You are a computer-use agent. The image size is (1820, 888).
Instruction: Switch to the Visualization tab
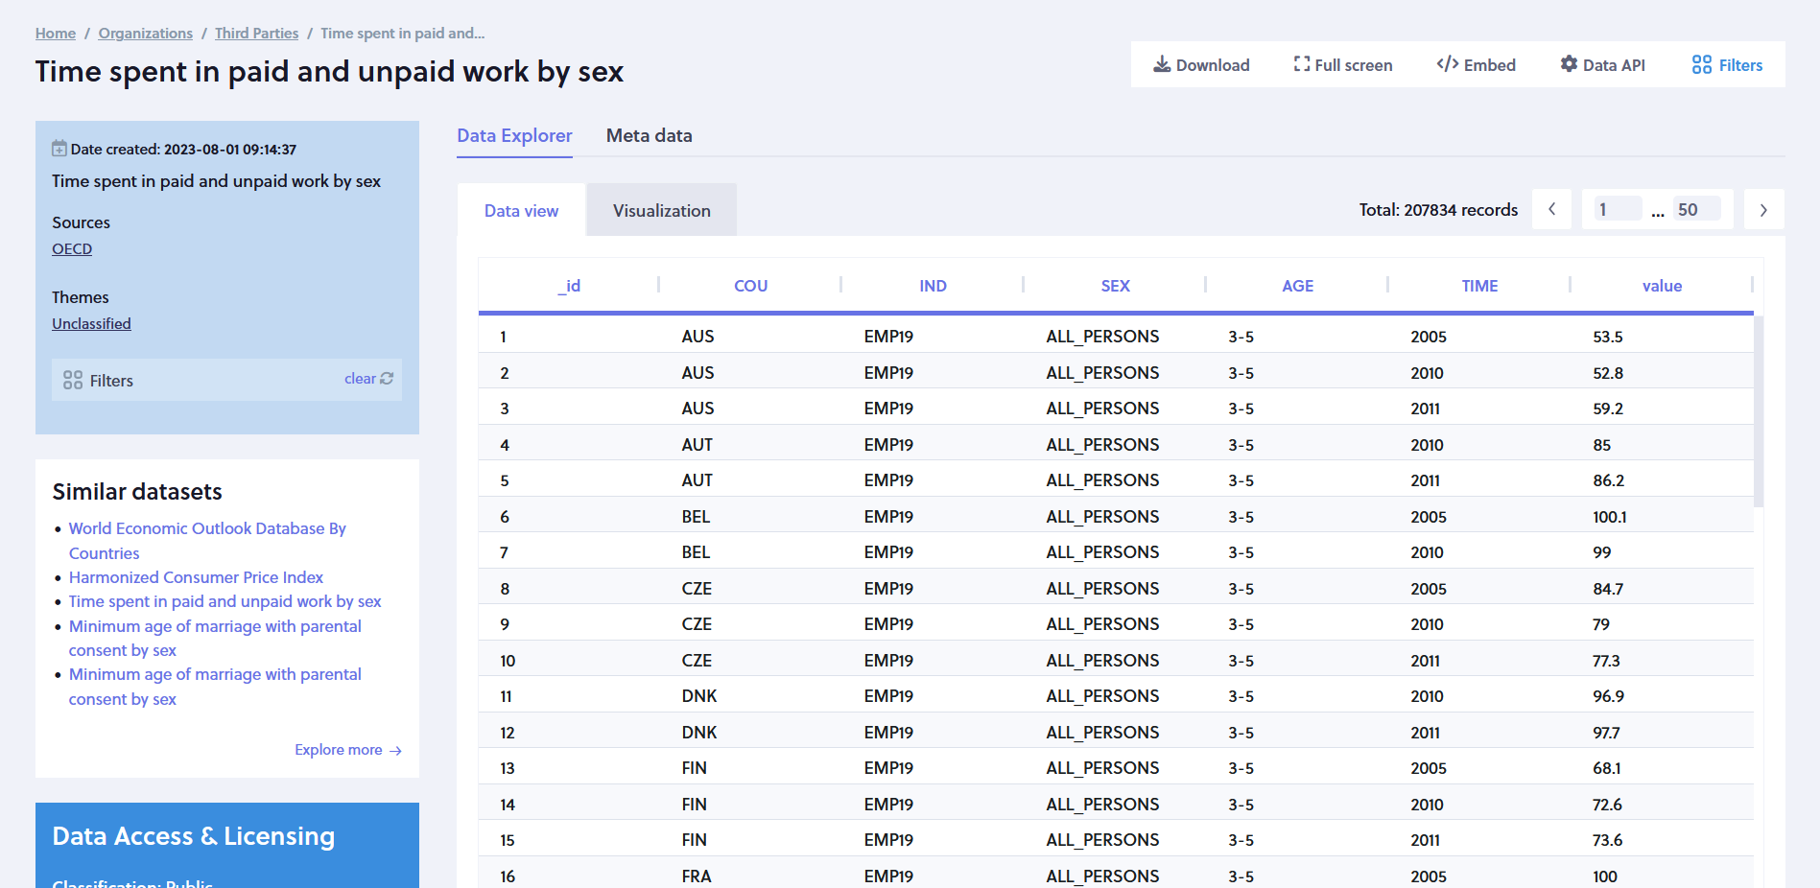[x=661, y=211]
